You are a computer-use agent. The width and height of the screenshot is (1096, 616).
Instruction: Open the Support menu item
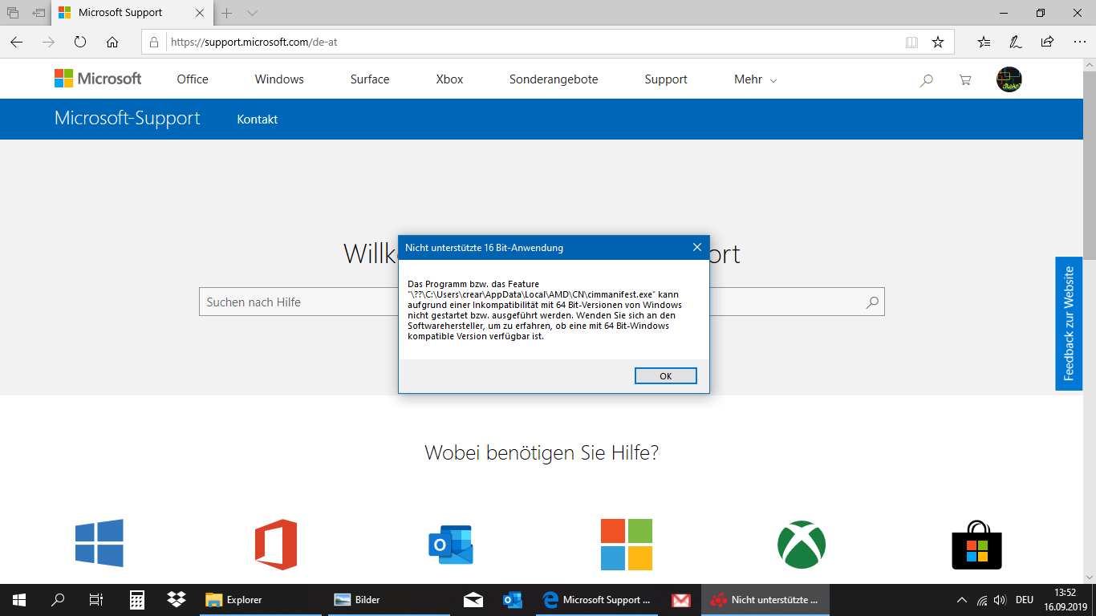[666, 79]
